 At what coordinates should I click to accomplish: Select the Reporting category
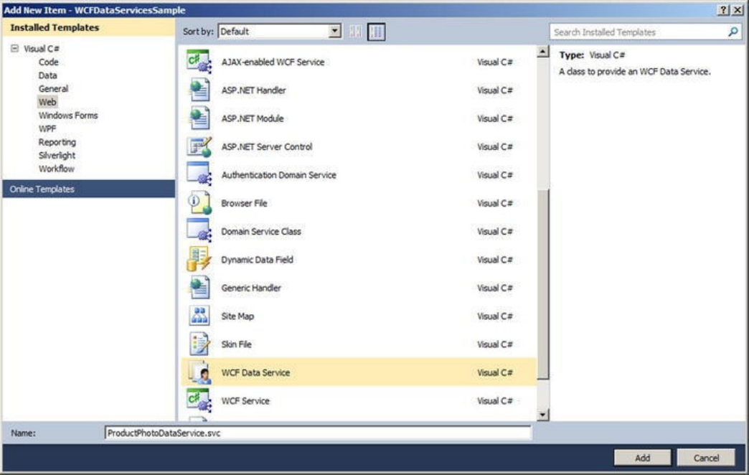tap(57, 142)
